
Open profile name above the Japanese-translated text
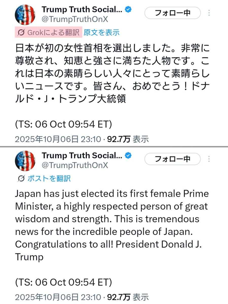click(82, 10)
